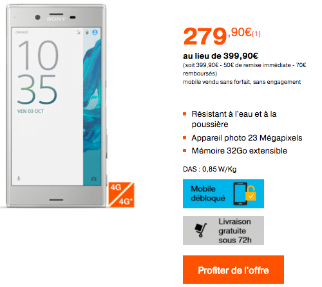Click the footnote (1) next to price

[x=256, y=34]
